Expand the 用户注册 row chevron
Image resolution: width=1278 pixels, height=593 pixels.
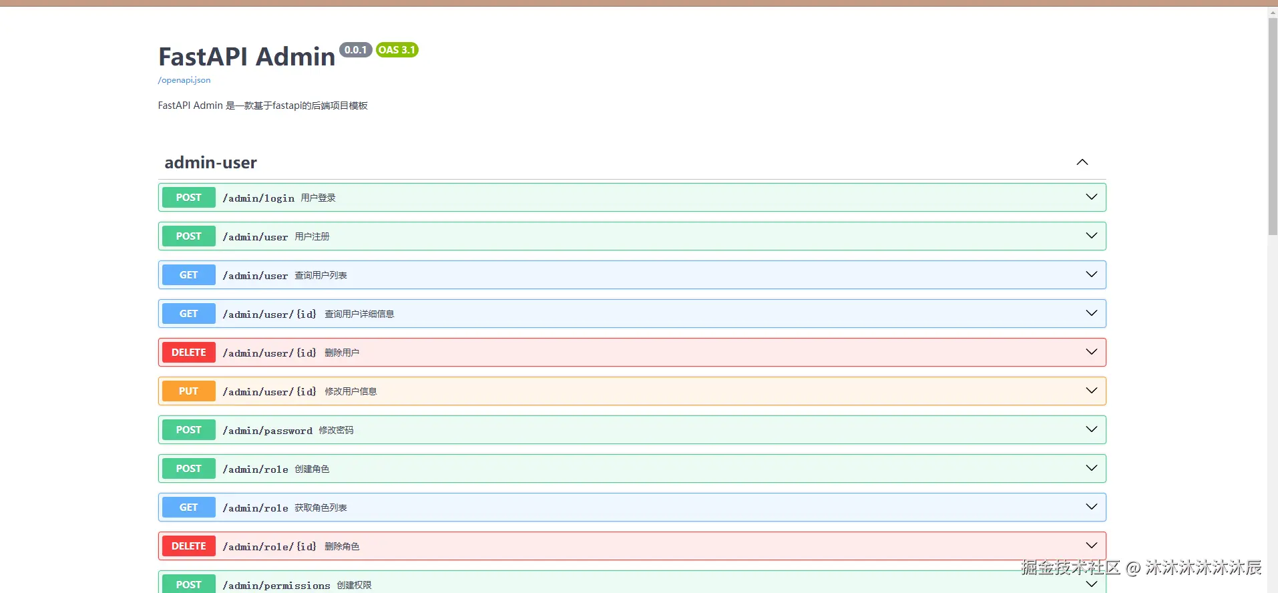coord(1092,236)
